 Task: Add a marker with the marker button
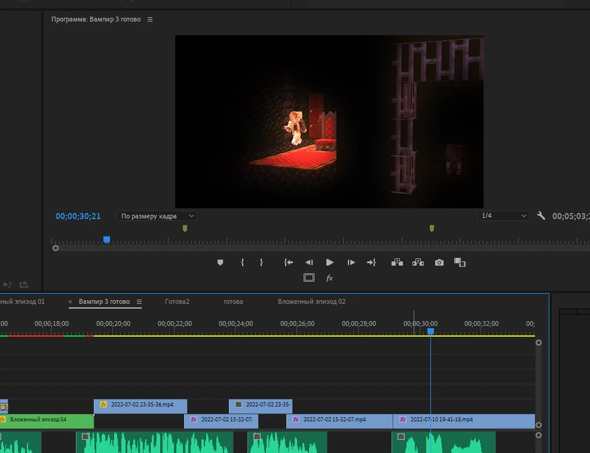[220, 263]
